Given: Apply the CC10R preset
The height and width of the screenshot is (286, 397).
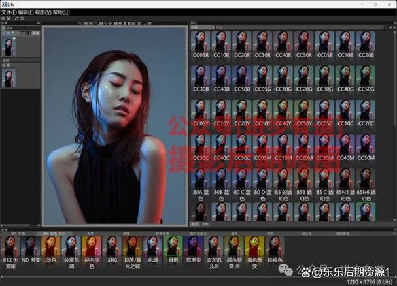Looking at the screenshot, I should point(221,45).
